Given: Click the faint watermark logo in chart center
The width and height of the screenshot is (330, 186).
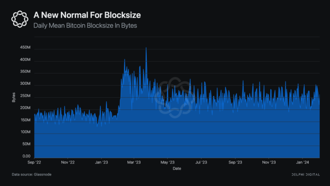Looking at the screenshot, I should coord(175,97).
